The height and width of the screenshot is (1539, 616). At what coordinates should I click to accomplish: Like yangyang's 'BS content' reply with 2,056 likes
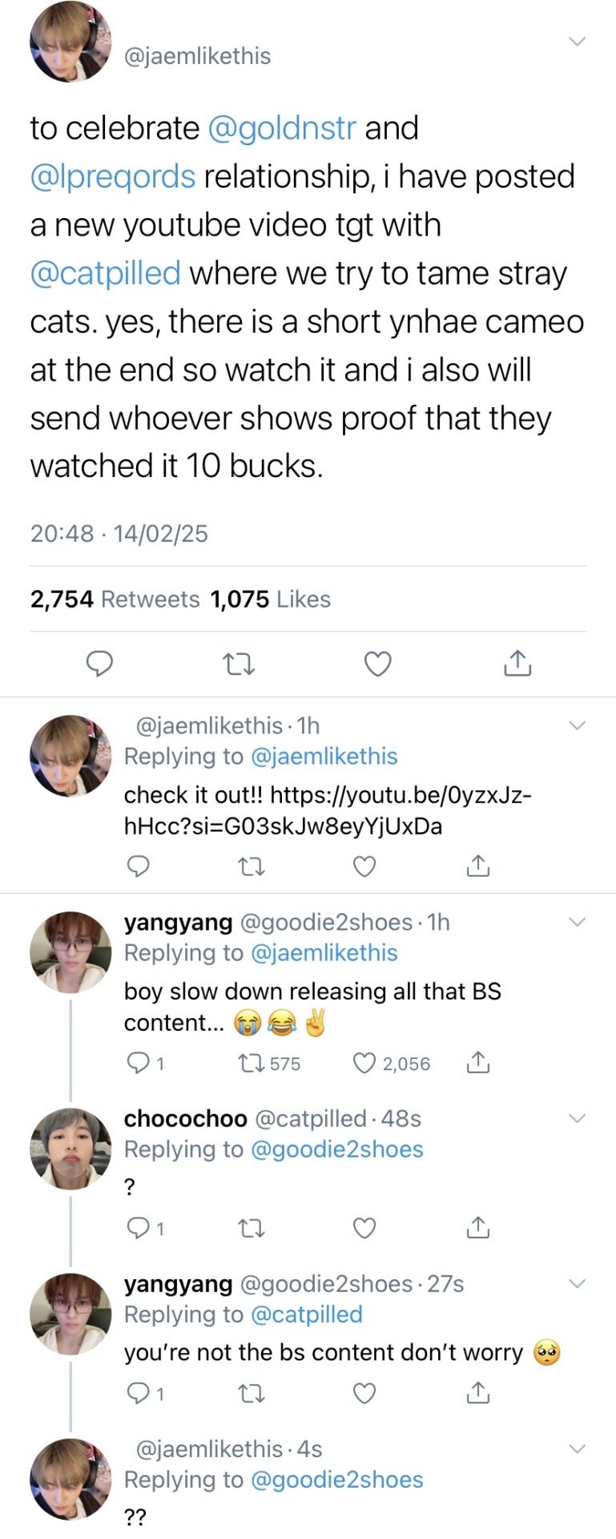(x=364, y=1063)
